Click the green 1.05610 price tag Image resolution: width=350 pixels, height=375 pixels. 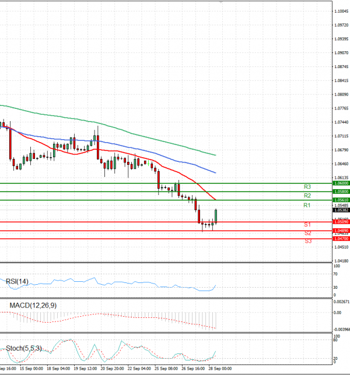(x=341, y=200)
